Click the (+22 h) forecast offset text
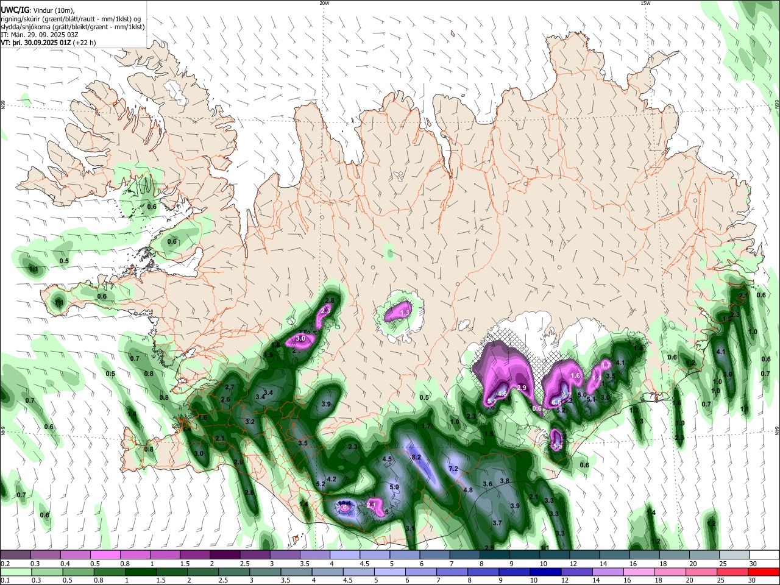Viewport: 780px width, 585px height. [x=84, y=43]
